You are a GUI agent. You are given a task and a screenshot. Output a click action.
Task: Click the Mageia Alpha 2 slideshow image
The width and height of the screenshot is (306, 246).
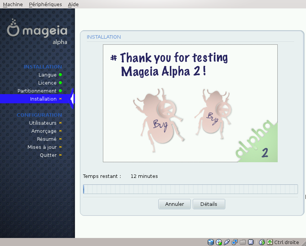[190, 103]
